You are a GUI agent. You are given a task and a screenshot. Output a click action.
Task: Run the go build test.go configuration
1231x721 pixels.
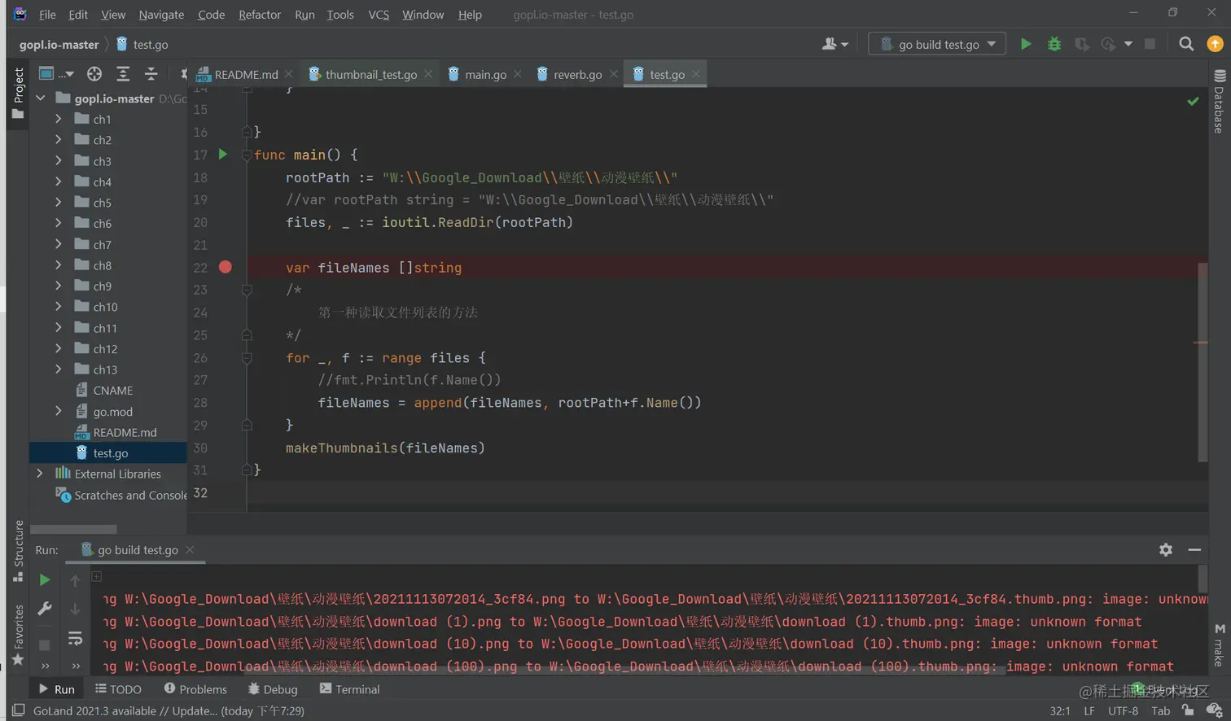tap(1026, 44)
